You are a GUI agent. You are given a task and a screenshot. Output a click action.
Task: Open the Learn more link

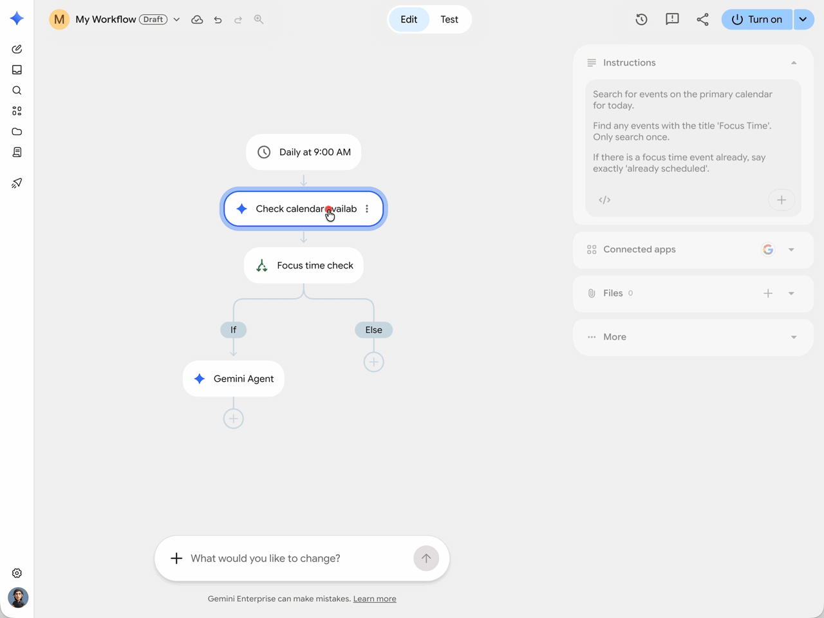click(375, 599)
